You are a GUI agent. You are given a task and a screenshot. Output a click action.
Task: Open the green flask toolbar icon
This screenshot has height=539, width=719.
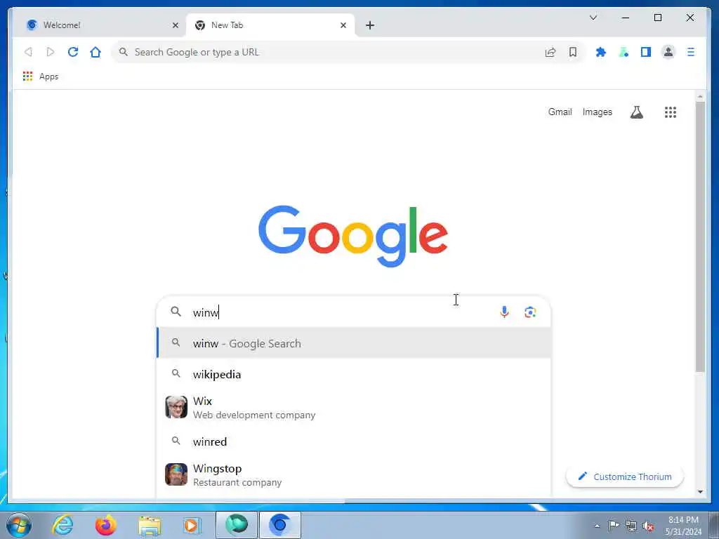[624, 52]
